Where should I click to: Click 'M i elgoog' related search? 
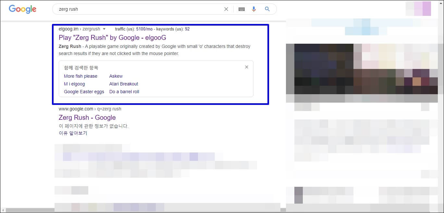pyautogui.click(x=74, y=84)
